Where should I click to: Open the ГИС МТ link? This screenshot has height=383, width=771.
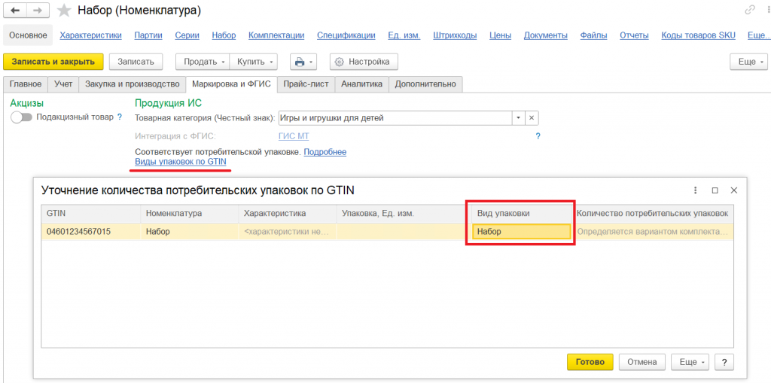[x=294, y=136]
